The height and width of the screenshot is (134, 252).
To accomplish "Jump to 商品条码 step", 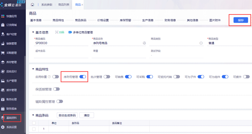I will [x=81, y=20].
